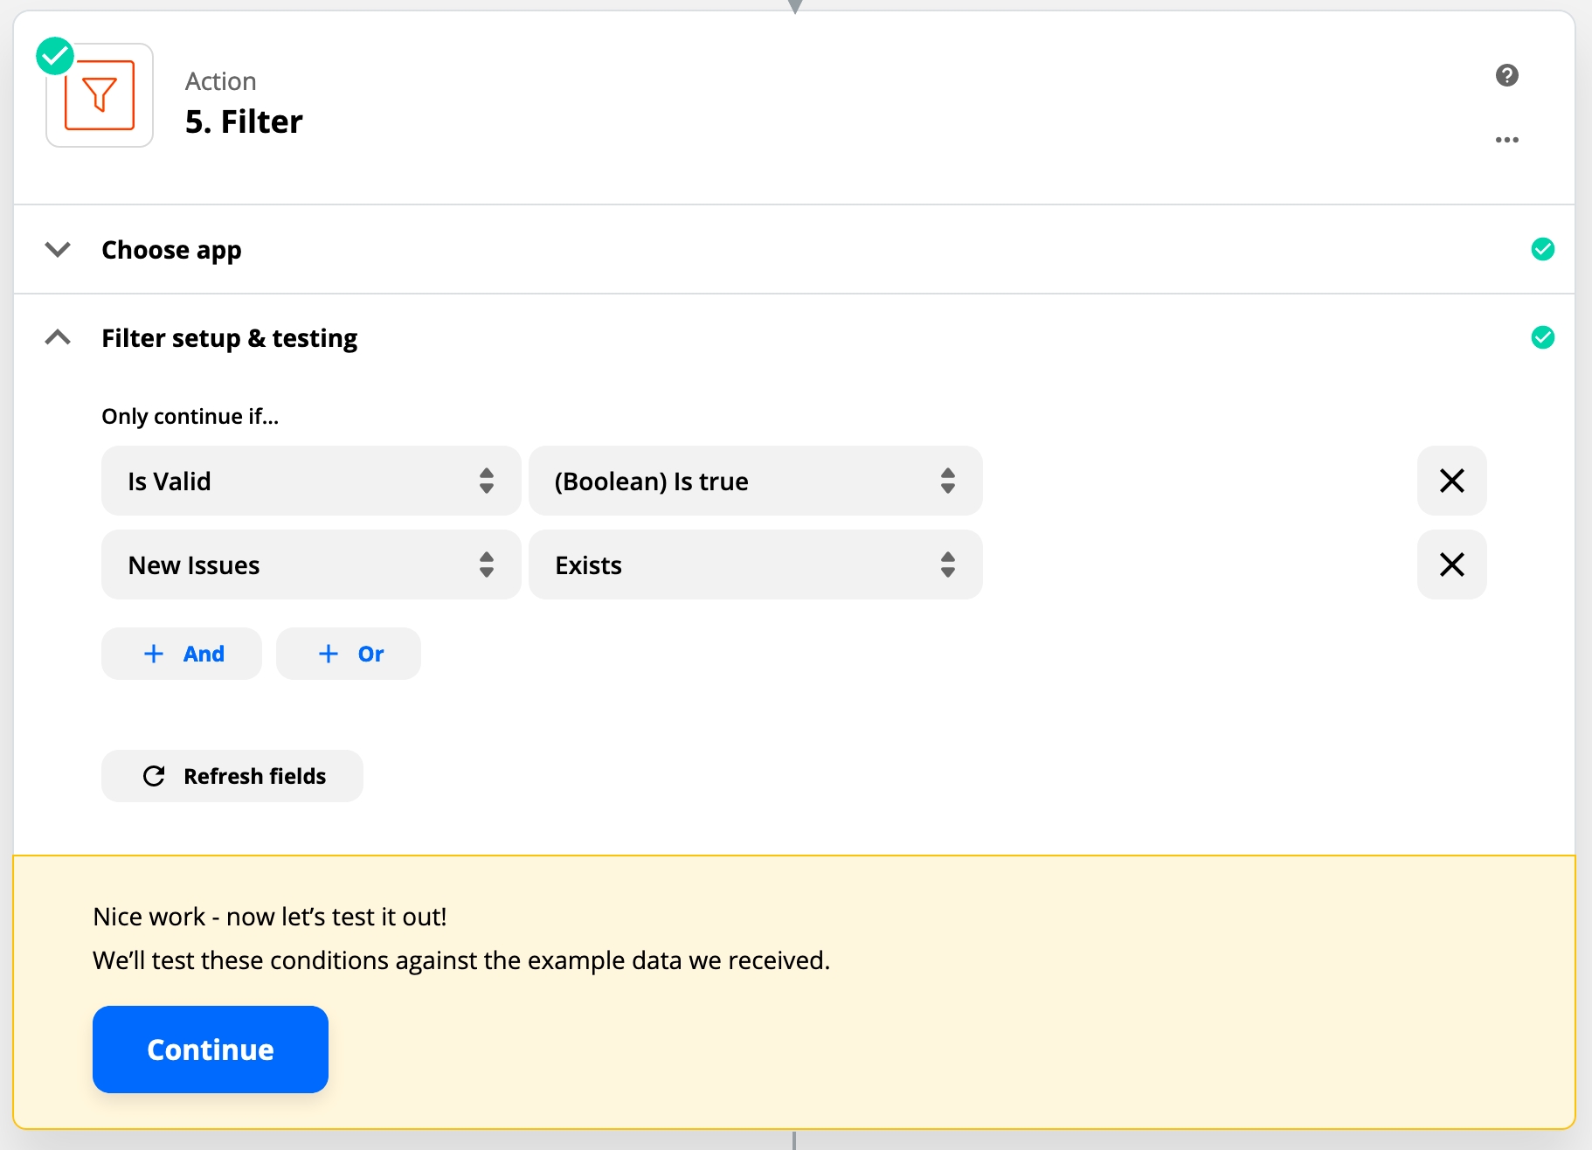1592x1150 pixels.
Task: Expand the Choose app section
Action: (58, 250)
